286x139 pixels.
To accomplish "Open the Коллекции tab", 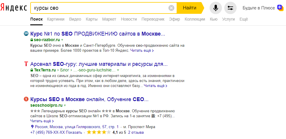I will pos(195,19).
